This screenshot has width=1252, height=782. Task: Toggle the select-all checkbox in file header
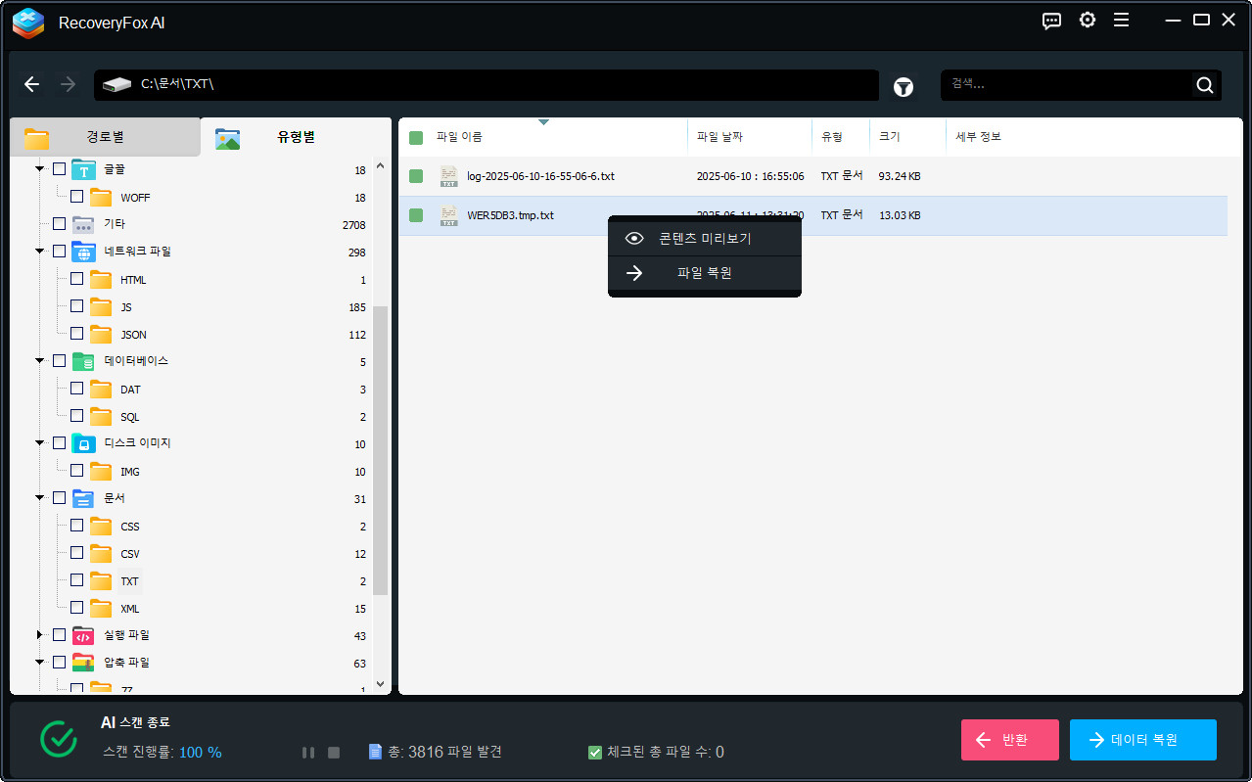pos(416,137)
